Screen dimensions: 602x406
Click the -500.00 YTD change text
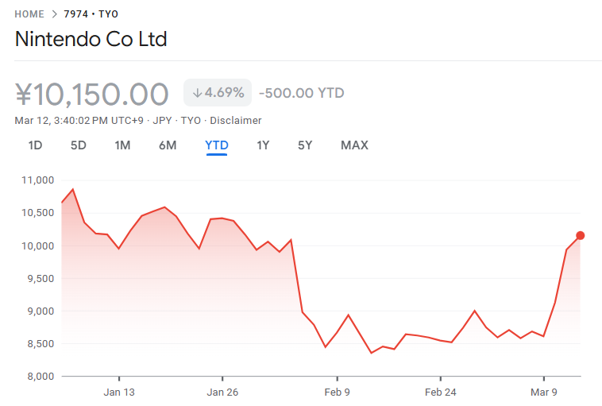click(301, 93)
